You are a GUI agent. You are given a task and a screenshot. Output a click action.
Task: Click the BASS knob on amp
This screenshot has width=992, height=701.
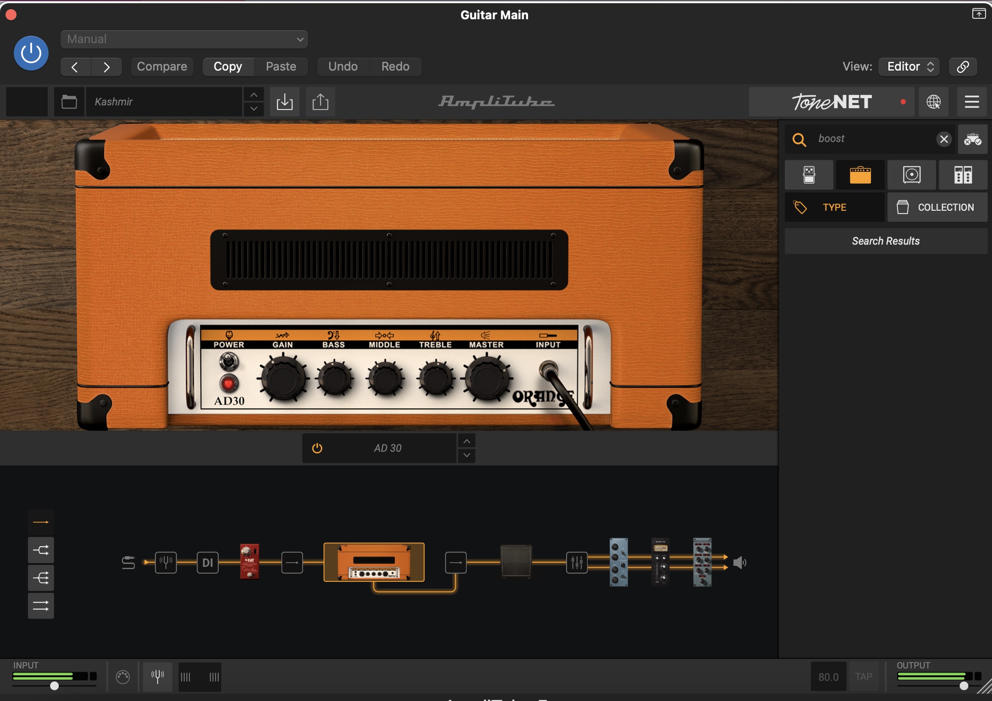click(335, 379)
